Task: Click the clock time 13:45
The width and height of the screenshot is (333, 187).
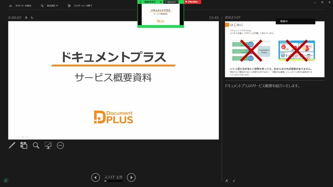Action: 214,18
